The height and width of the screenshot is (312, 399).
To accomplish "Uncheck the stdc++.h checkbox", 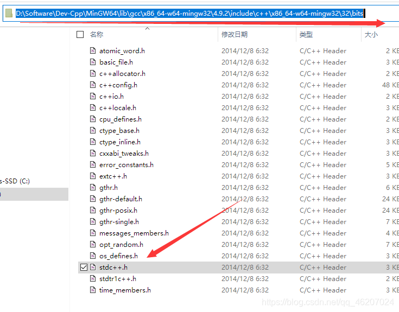I will (84, 268).
